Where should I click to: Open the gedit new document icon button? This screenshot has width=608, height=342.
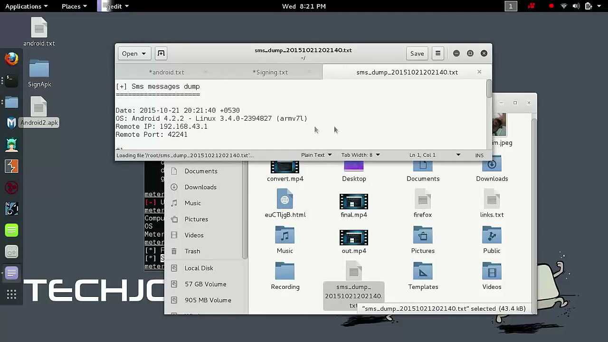click(x=161, y=53)
